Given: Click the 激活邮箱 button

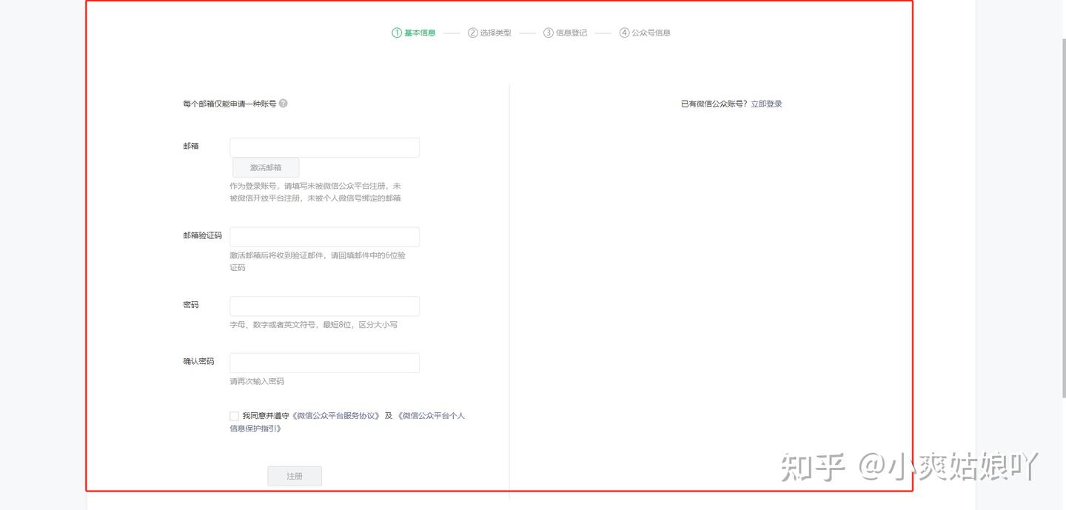Looking at the screenshot, I should coord(266,167).
